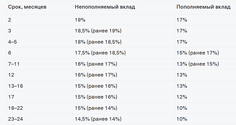Viewport: 236px width, 125px height.
Task: Click the '18–22' months term cell
Action: tap(16, 108)
